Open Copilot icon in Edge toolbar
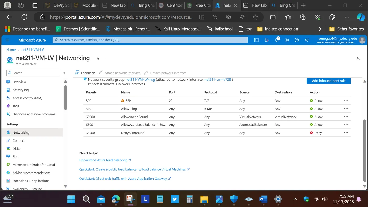 [361, 17]
